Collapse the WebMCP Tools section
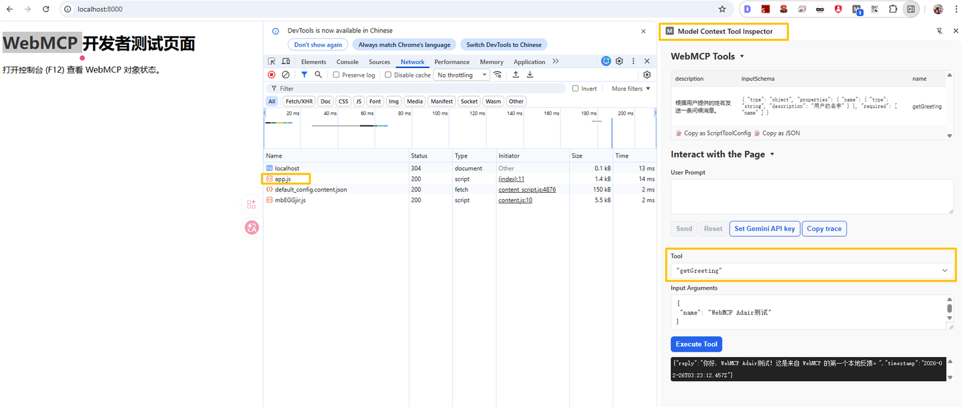Viewport: 962px width, 407px height. [x=708, y=57]
